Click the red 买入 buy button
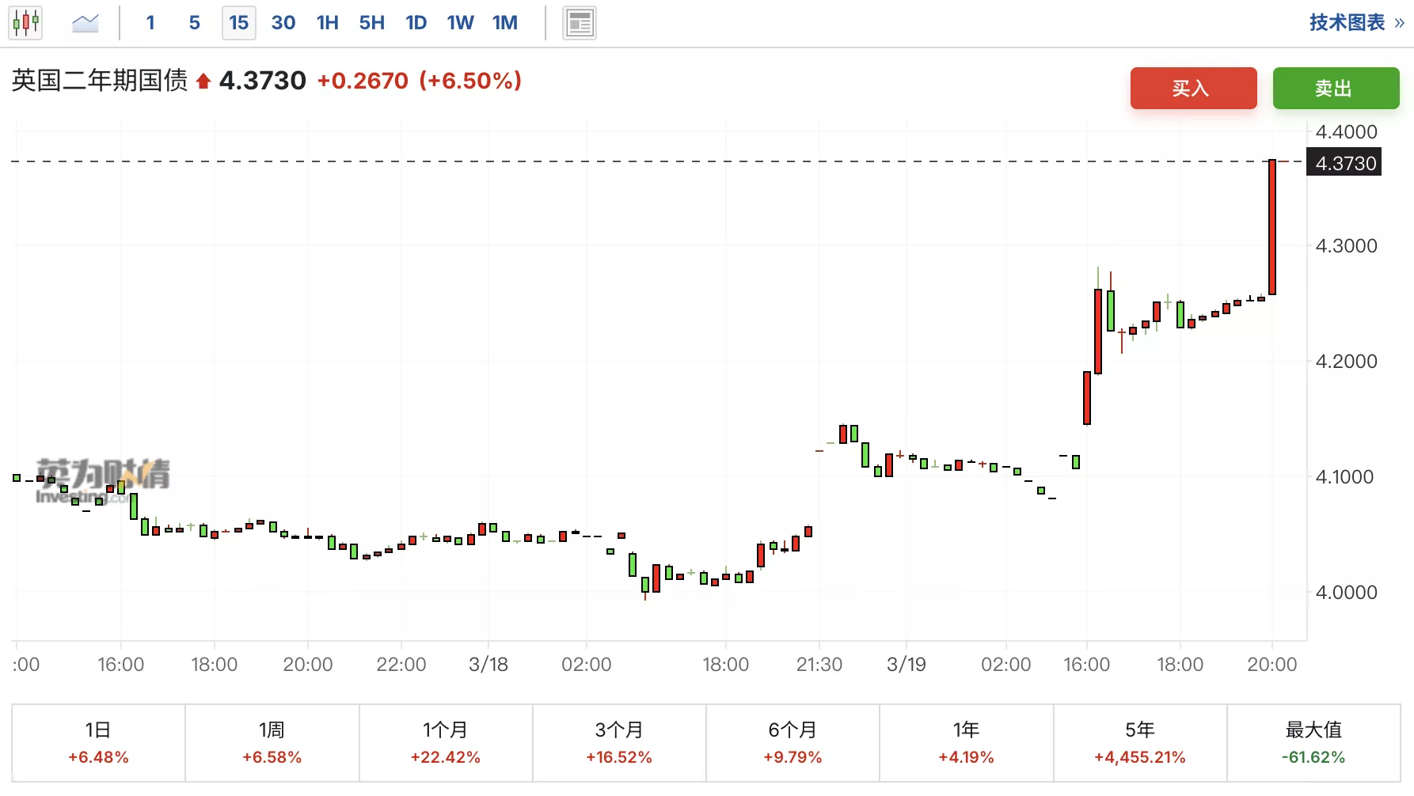 (x=1193, y=88)
